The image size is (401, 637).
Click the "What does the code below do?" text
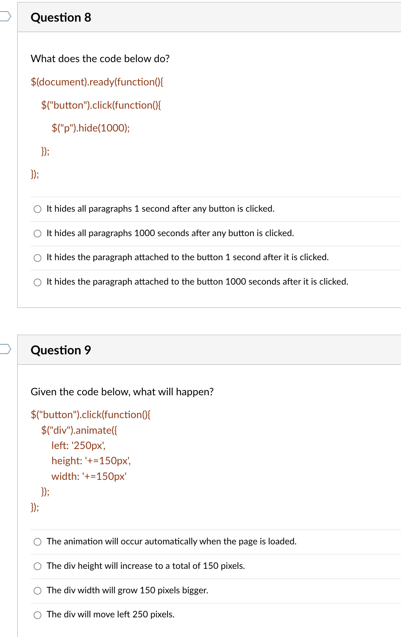click(x=100, y=59)
